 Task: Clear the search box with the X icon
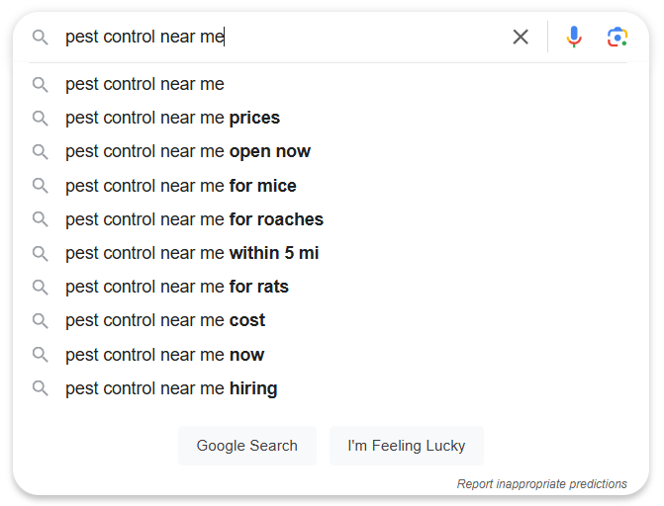point(521,37)
